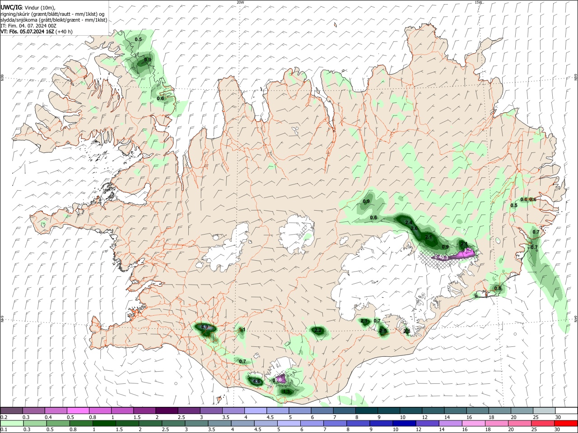The height and width of the screenshot is (433, 578).
Task: Click the darkest green swatch between 1 and 1.5, rain scale
Action: (104, 424)
